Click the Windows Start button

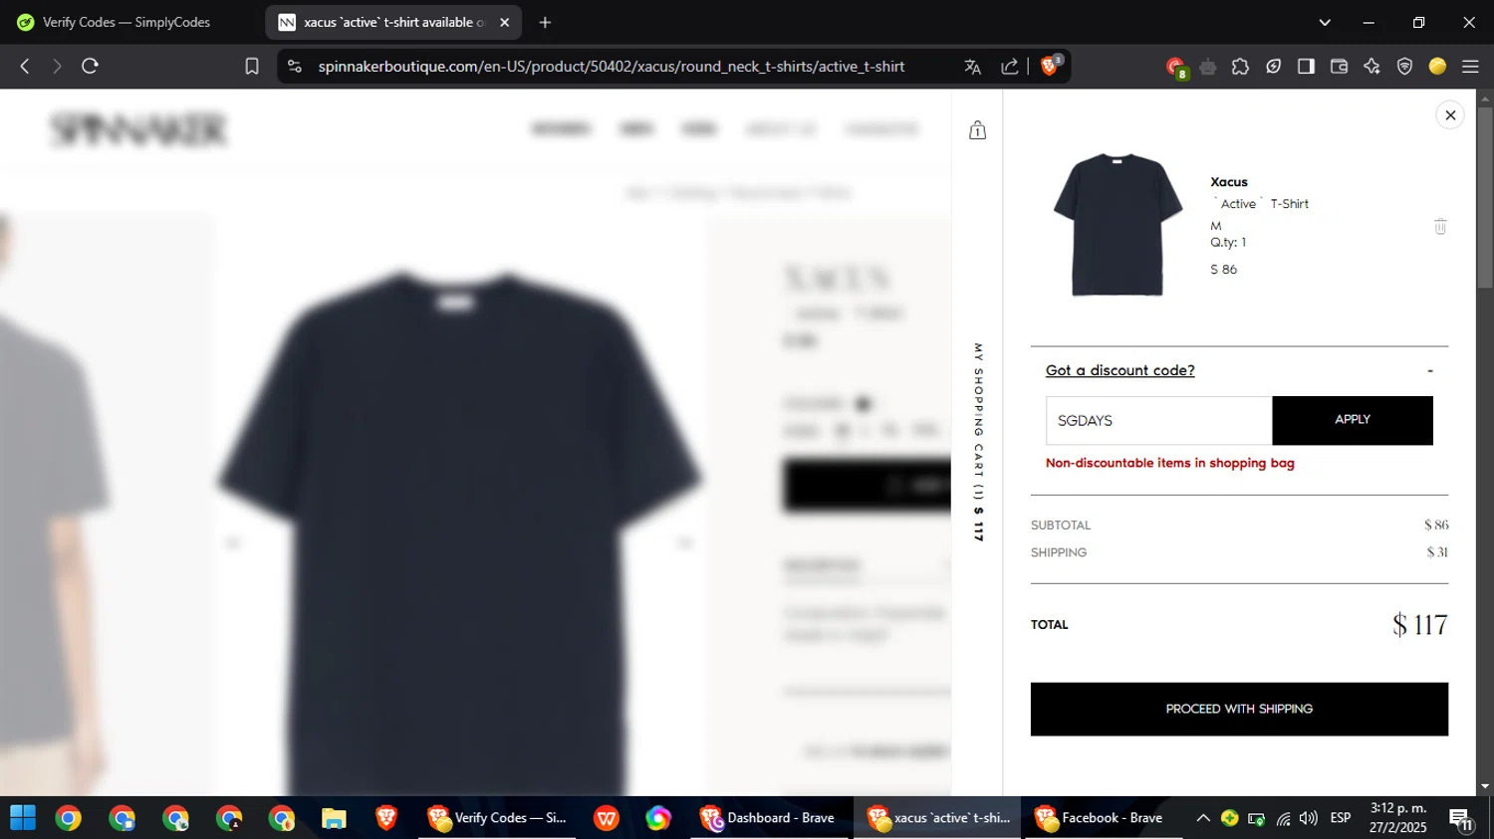pyautogui.click(x=23, y=818)
